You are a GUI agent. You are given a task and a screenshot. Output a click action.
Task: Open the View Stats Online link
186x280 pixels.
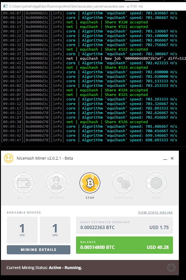155,213
